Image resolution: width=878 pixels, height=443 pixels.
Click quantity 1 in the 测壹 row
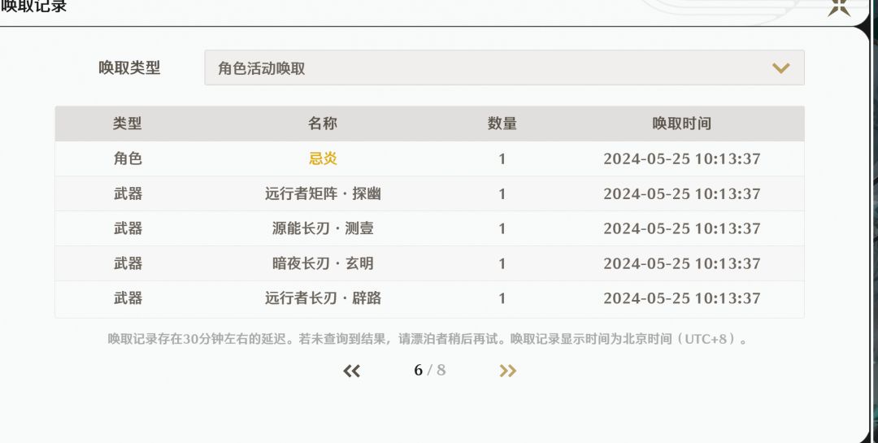click(x=502, y=228)
